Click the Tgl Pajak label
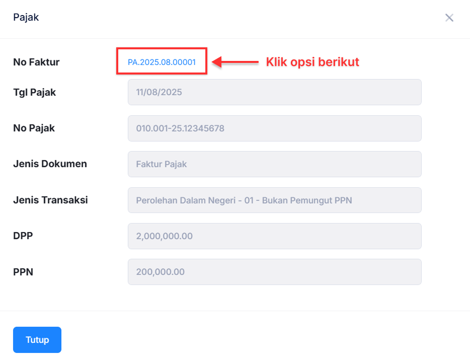Image resolution: width=470 pixels, height=363 pixels. click(34, 92)
